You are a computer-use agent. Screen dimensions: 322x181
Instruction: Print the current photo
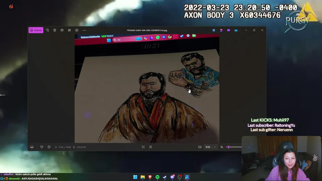click(x=62, y=30)
